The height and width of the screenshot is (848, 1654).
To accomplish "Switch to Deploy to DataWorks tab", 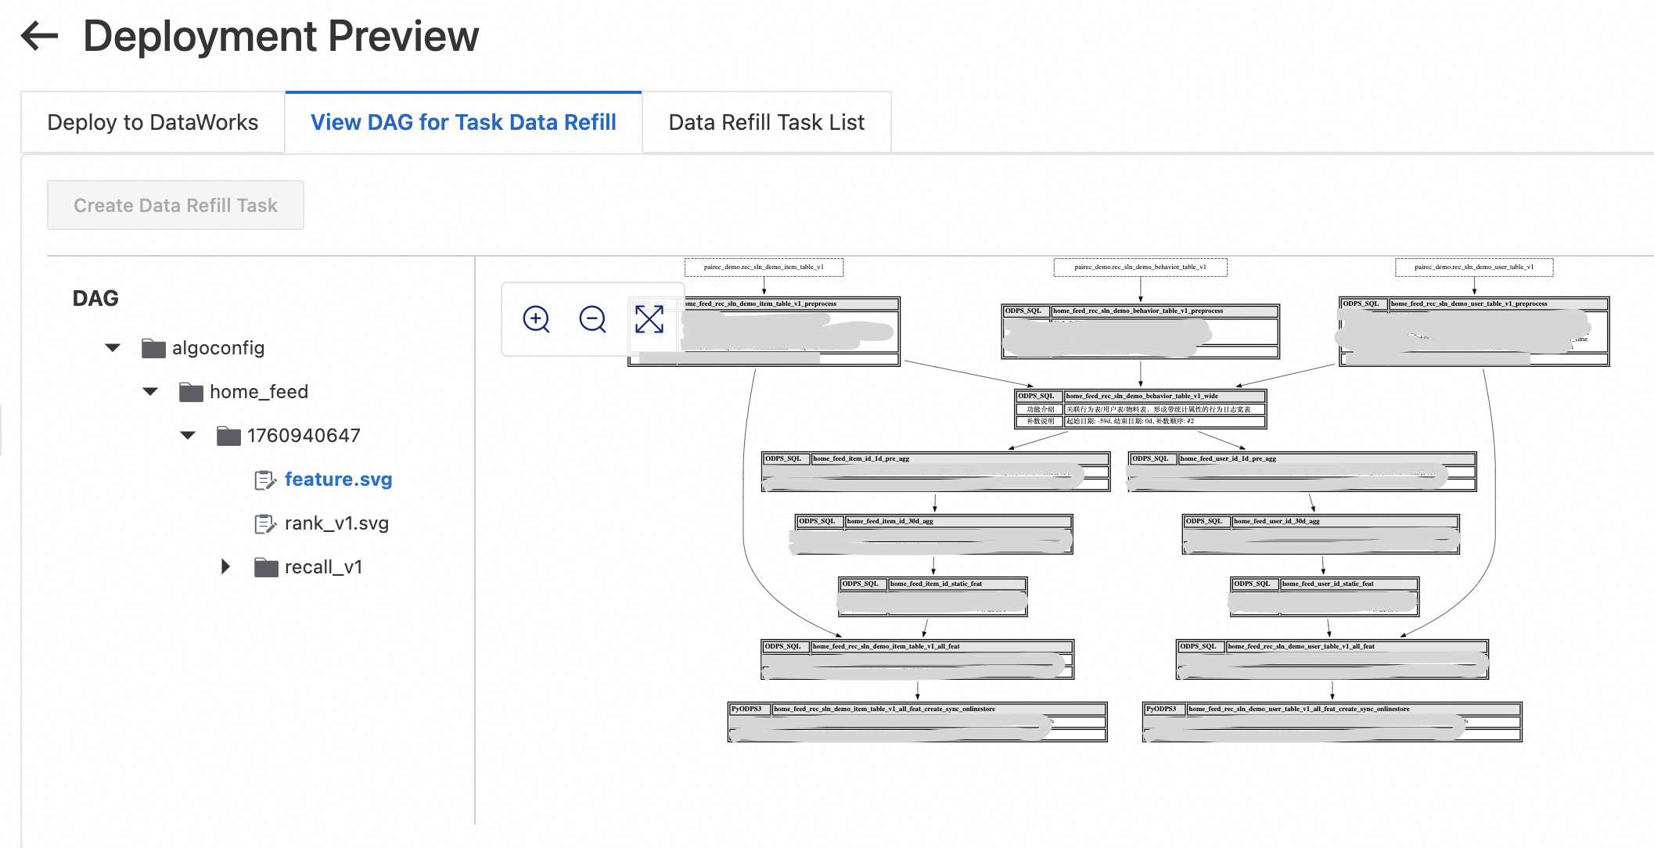I will [x=153, y=123].
